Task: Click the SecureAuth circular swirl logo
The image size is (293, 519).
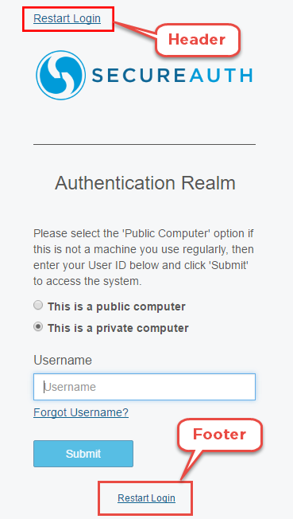Action: [x=61, y=75]
